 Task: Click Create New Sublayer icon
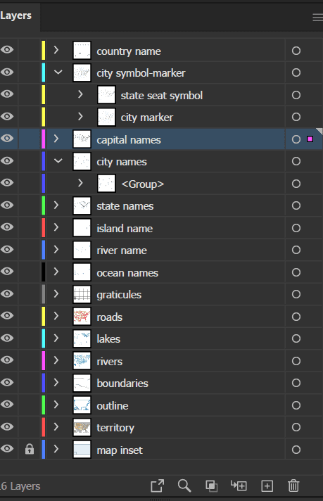pos(239,486)
